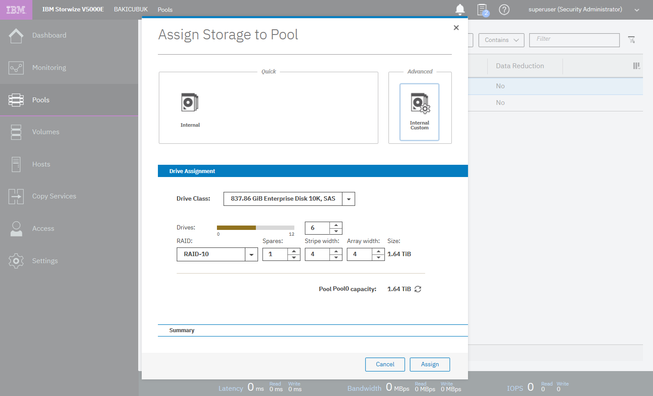Image resolution: width=653 pixels, height=396 pixels.
Task: Open the help question mark icon
Action: (504, 10)
